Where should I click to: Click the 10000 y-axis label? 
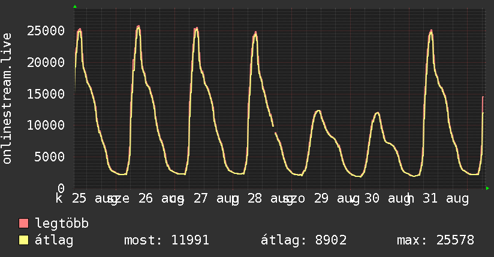pos(46,126)
